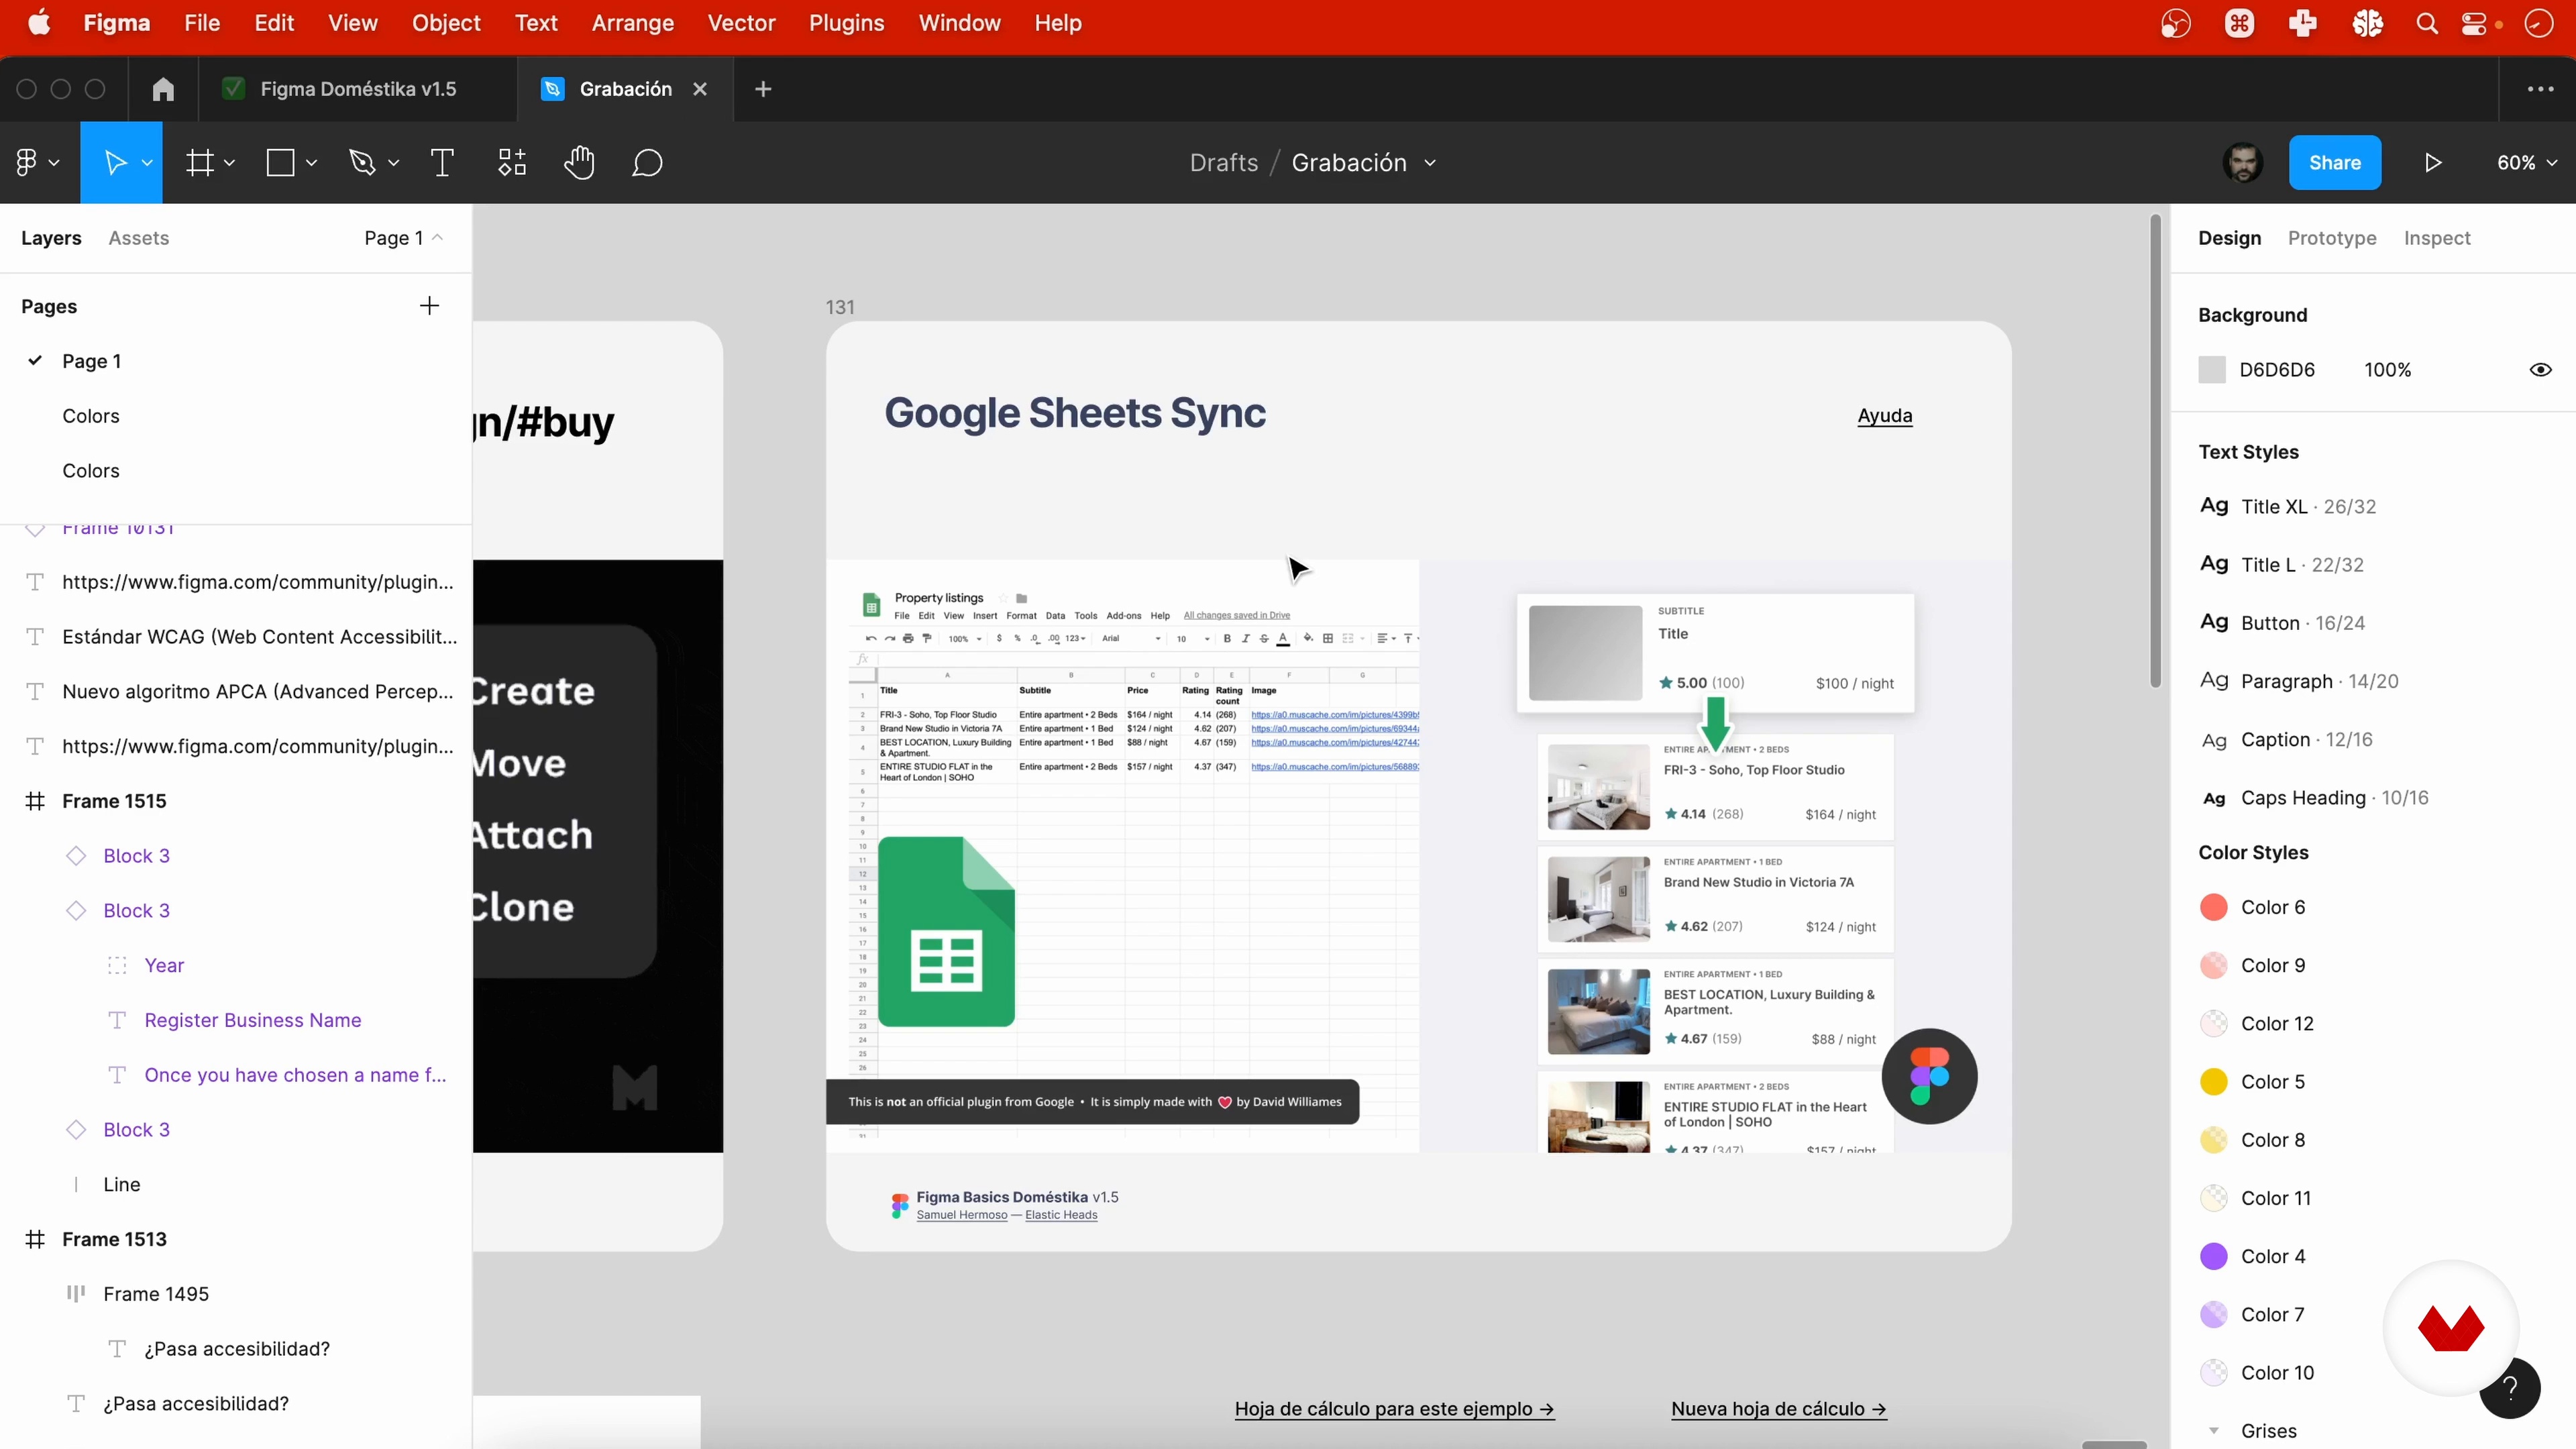Select the Register Business Name layer
This screenshot has width=2576, height=1449.
click(253, 1020)
